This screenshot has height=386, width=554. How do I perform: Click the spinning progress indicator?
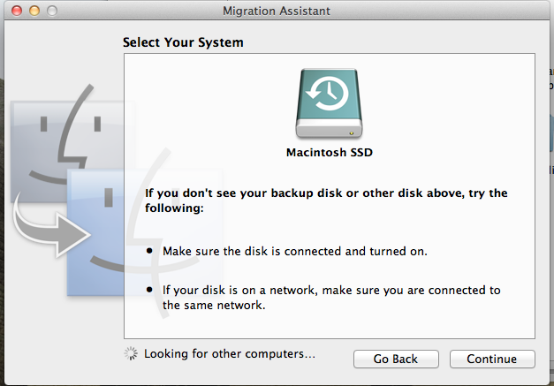pos(132,354)
